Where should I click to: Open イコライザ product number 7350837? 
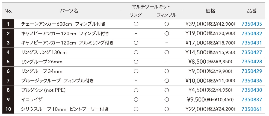click(252, 100)
